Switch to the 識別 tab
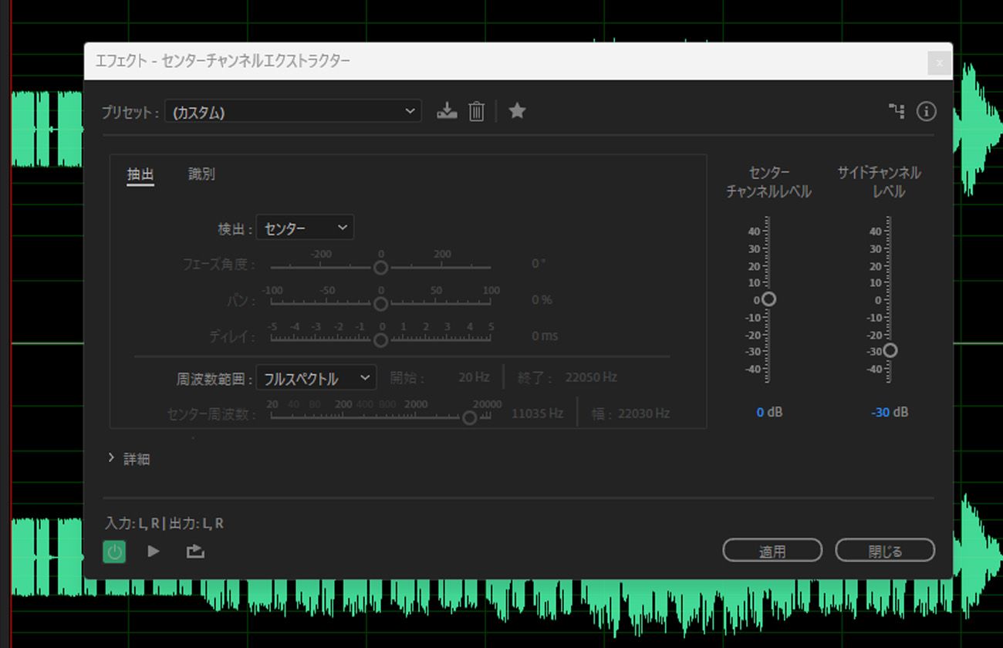 point(200,174)
